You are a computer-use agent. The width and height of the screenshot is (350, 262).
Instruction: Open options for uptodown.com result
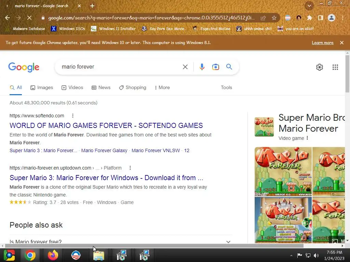(x=130, y=168)
